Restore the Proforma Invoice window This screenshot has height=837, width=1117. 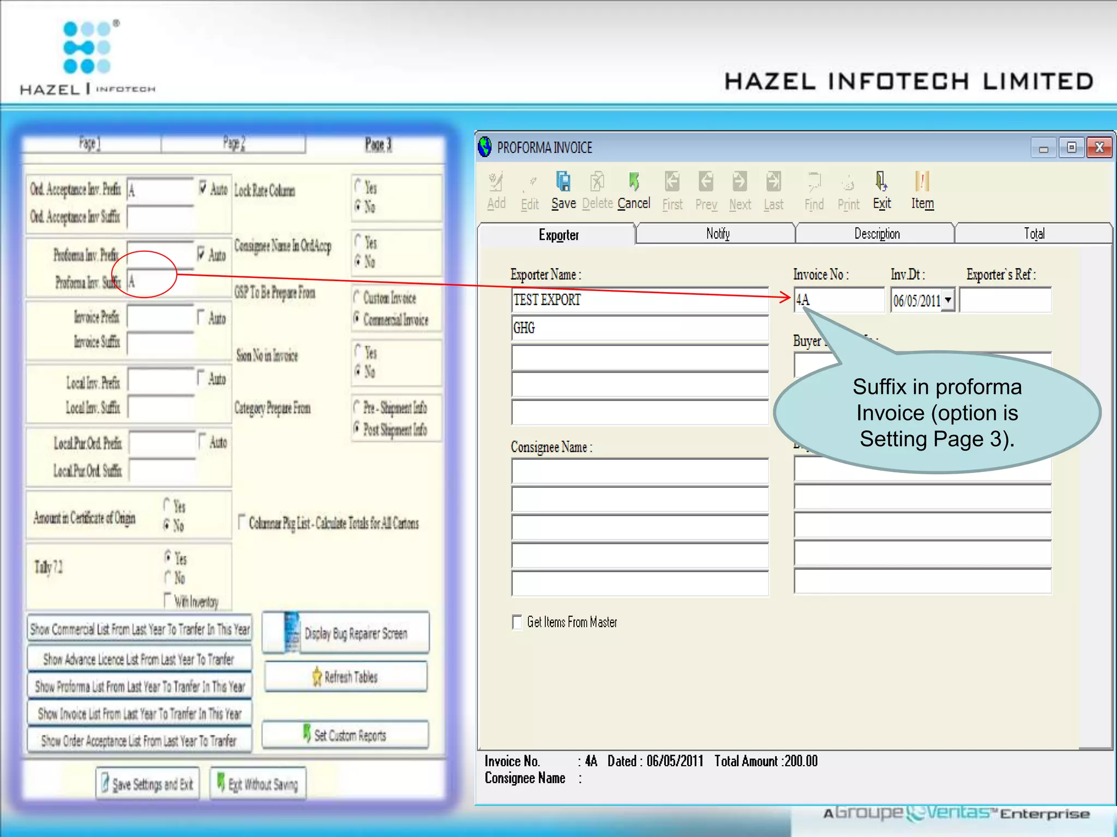(x=1071, y=148)
